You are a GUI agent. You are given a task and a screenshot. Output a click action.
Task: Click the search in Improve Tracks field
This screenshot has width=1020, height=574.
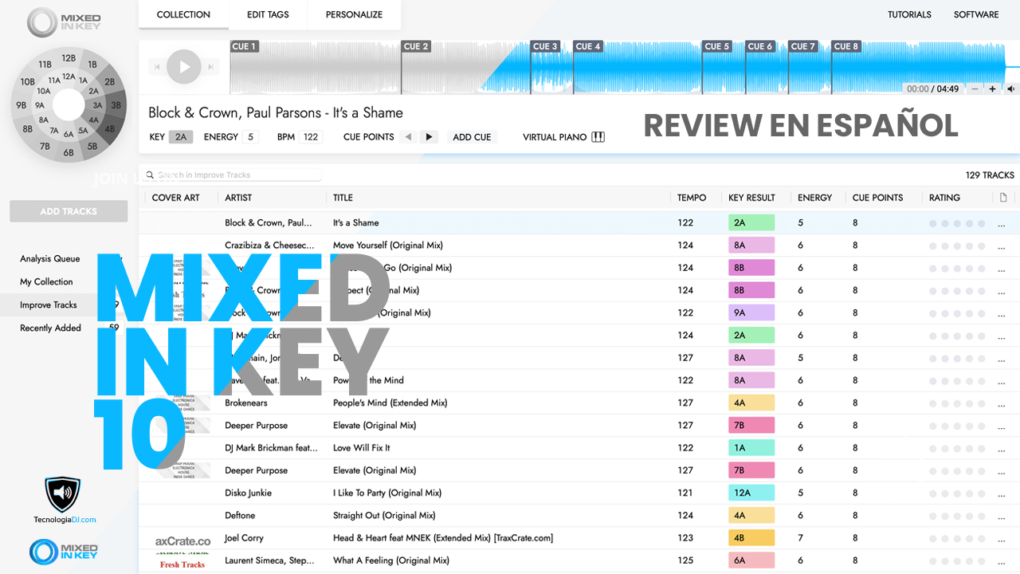point(231,175)
